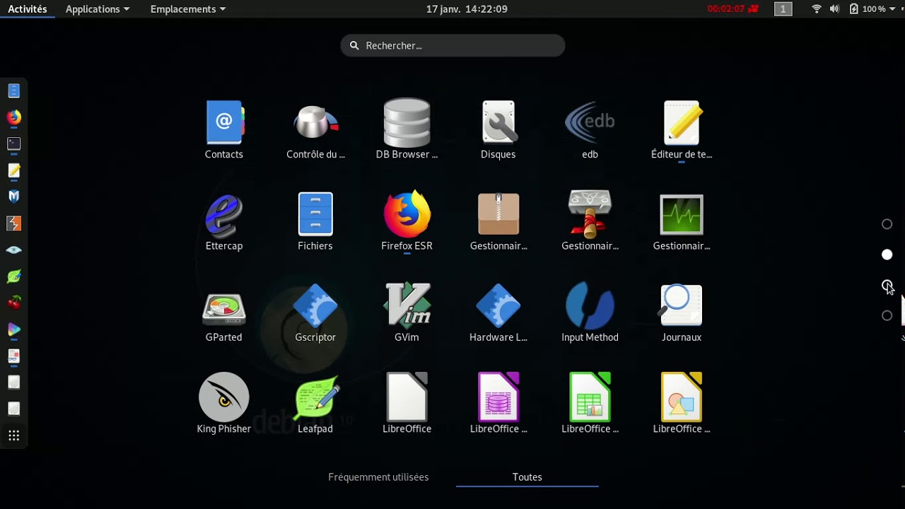Viewport: 905px width, 509px height.
Task: Expand the Applications menu
Action: pyautogui.click(x=98, y=9)
